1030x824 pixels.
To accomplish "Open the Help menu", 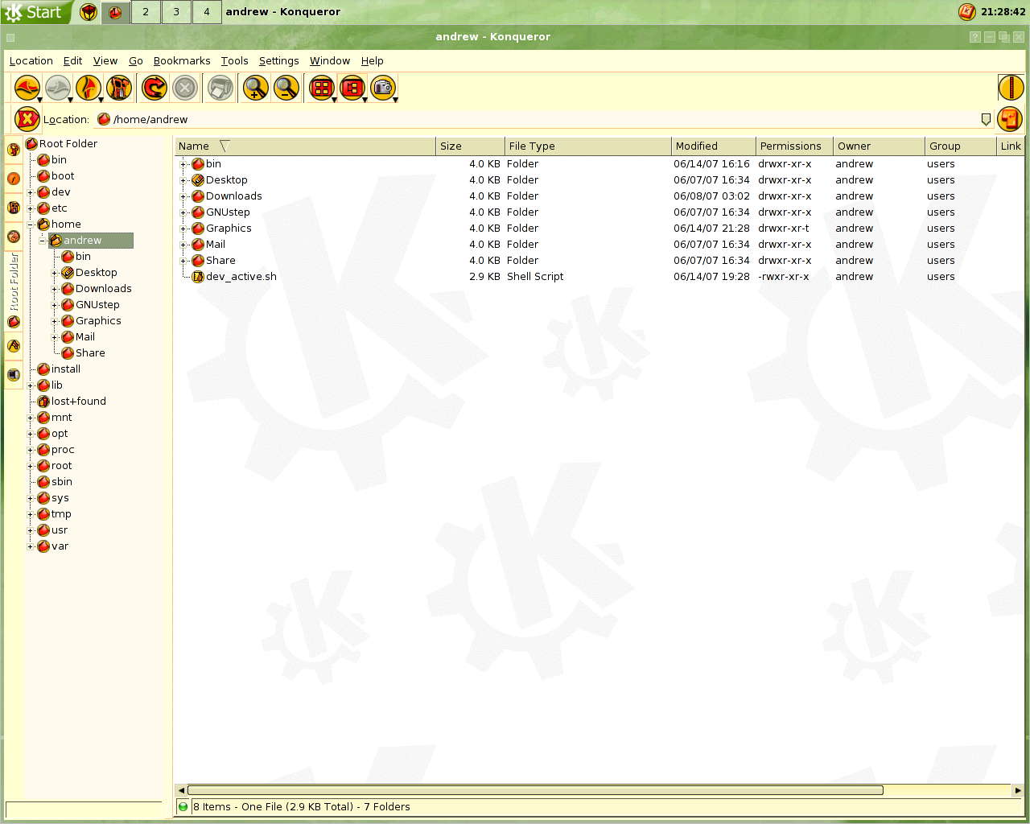I will [x=373, y=61].
